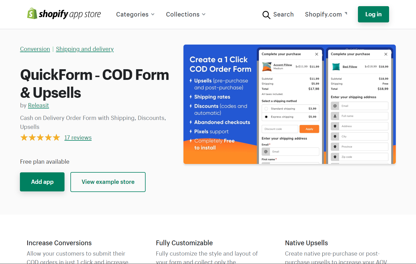
Task: Open the 17 reviews link
Action: 78,137
